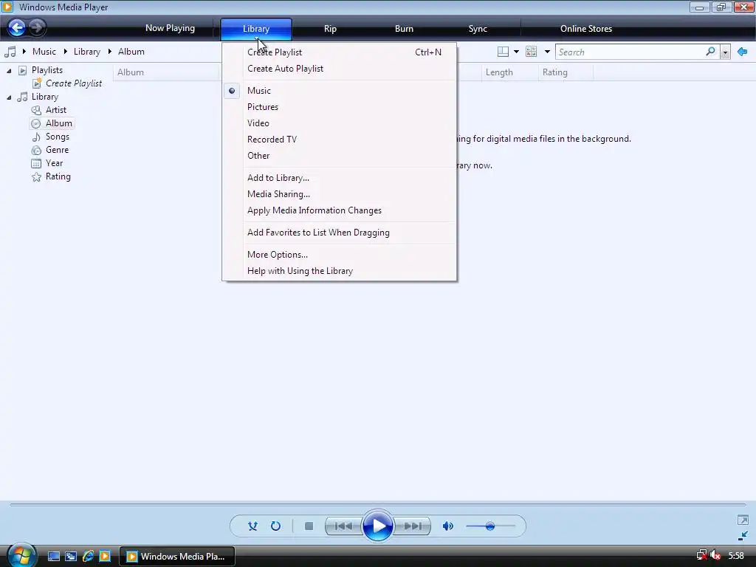Open the Layout Options icon

(x=503, y=52)
